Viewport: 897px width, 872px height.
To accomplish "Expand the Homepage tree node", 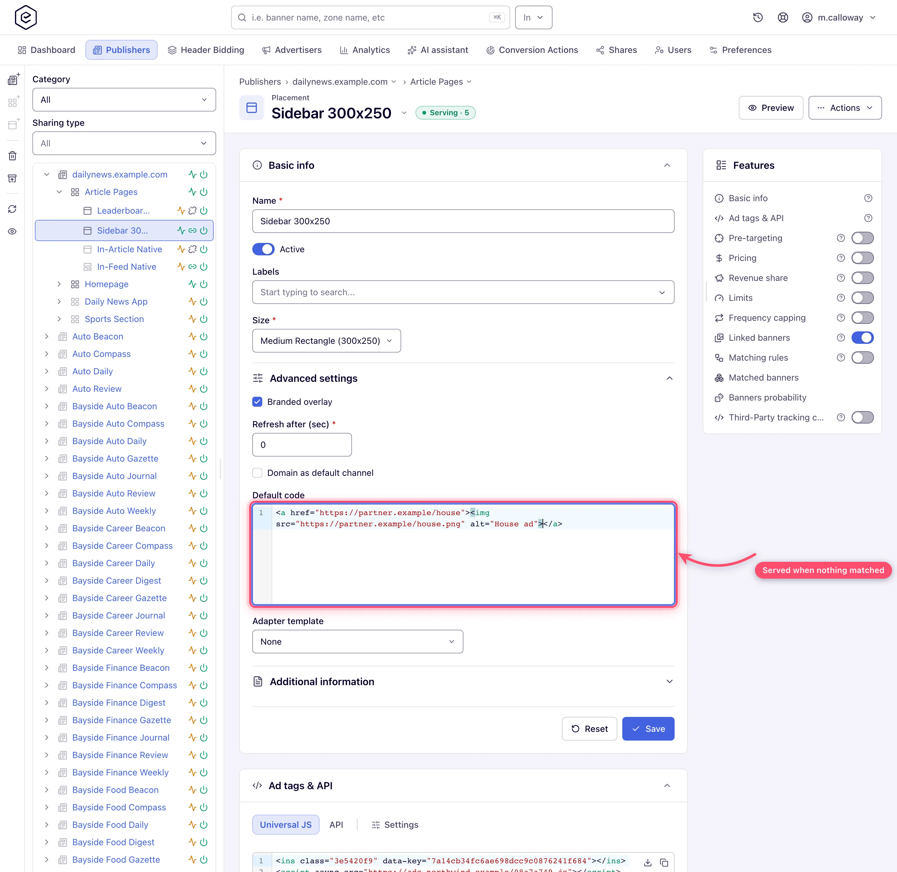I will coord(59,284).
